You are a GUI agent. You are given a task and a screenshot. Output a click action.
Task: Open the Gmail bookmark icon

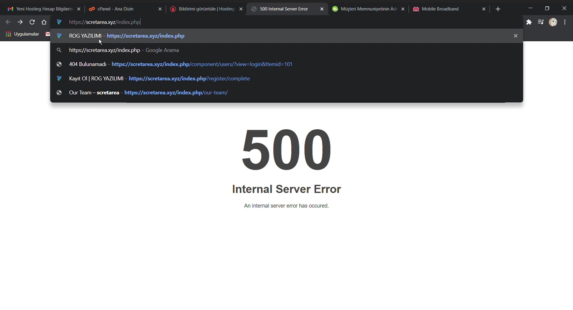[48, 34]
